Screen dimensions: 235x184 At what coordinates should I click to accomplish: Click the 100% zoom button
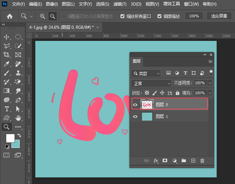click(x=194, y=16)
